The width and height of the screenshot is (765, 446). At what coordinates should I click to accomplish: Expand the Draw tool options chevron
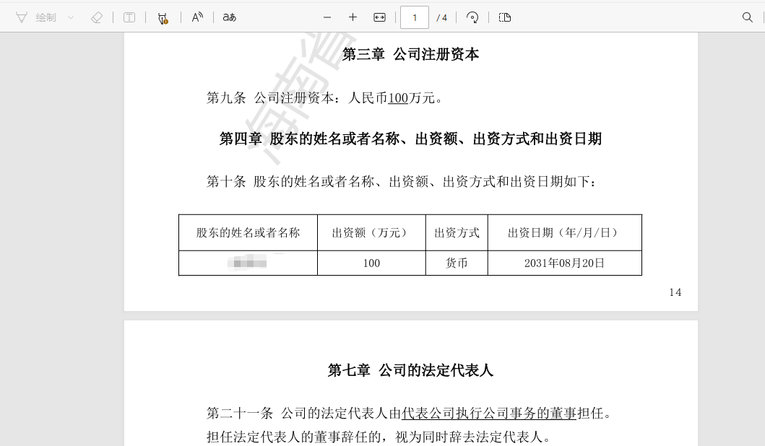[71, 17]
